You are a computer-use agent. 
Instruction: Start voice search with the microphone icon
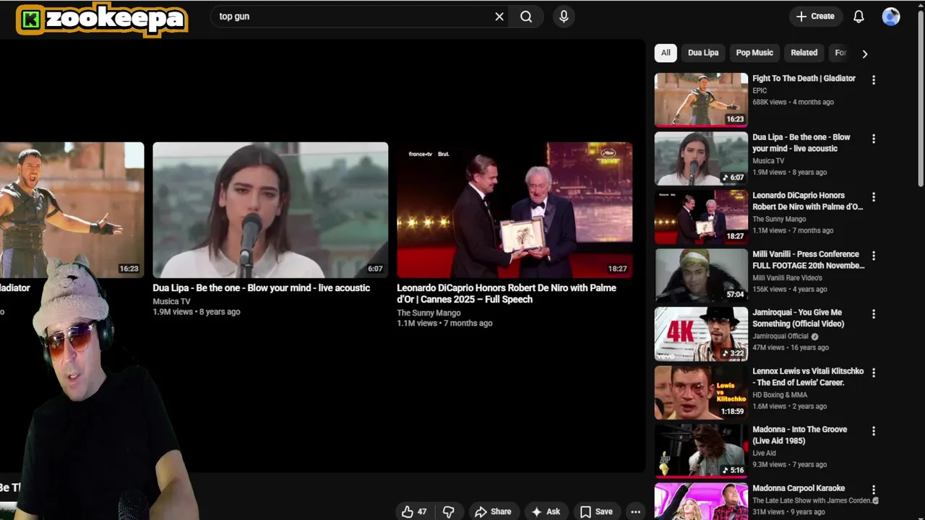(564, 17)
